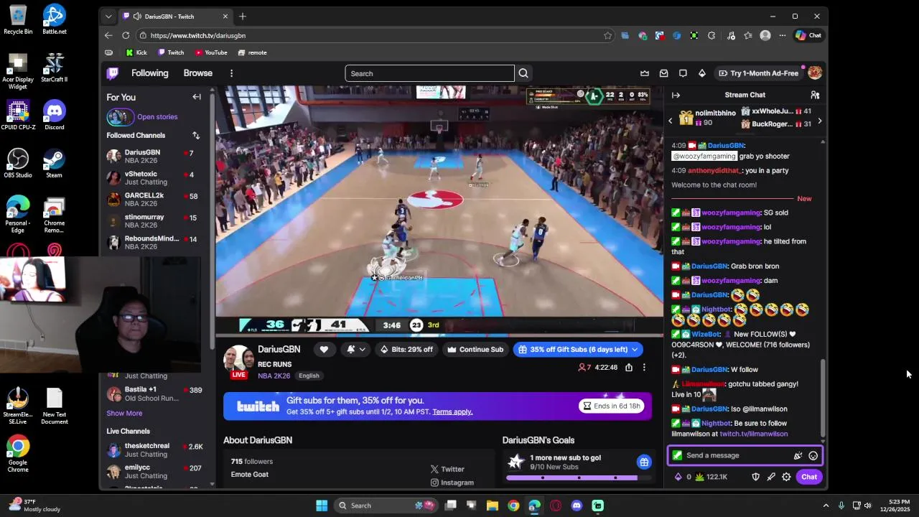The width and height of the screenshot is (919, 517).
Task: Expand sidebar with Show More
Action: pos(124,414)
